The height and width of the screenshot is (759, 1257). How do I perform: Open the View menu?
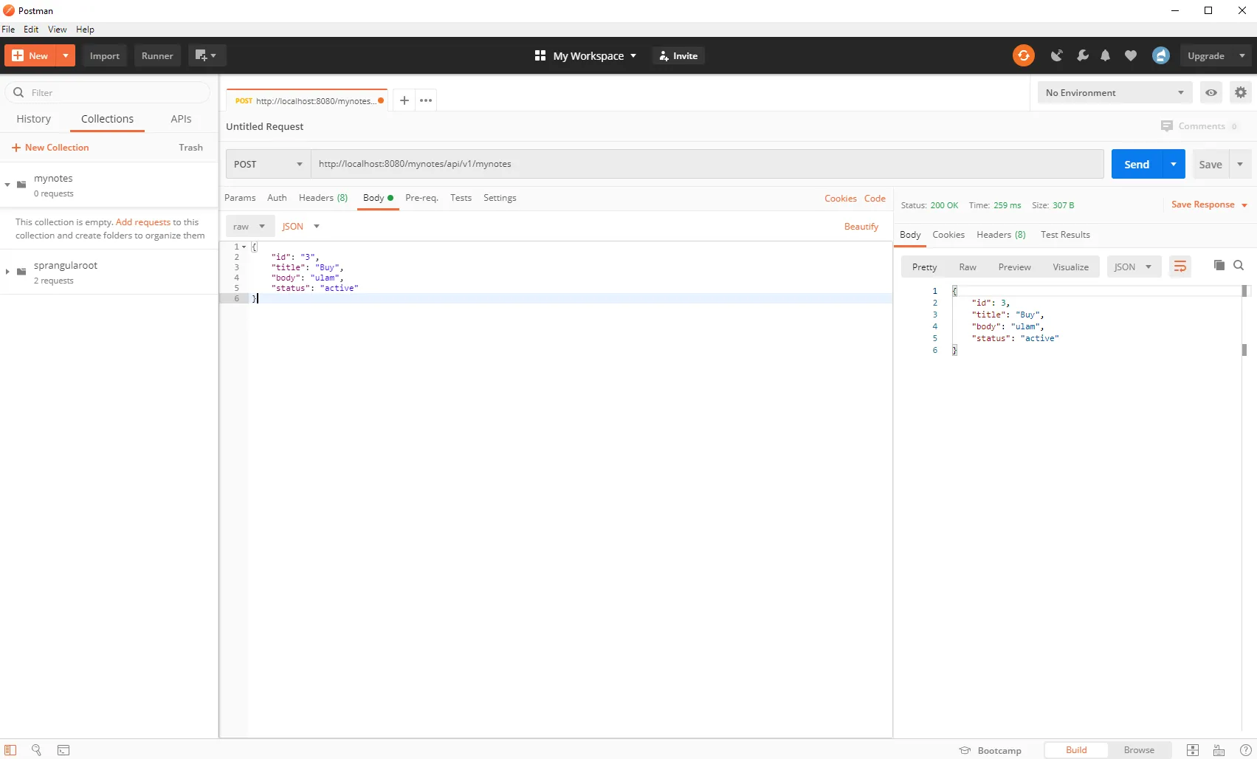pos(57,30)
